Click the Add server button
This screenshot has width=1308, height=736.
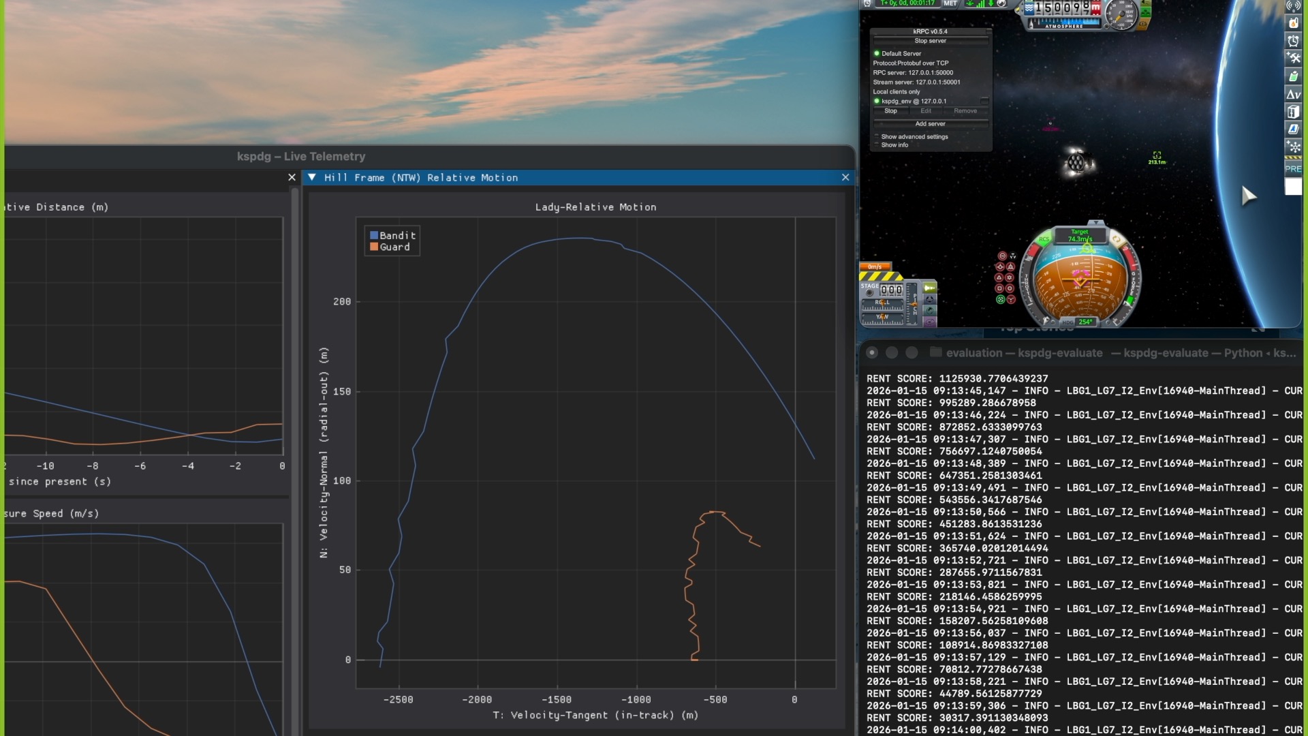(930, 124)
